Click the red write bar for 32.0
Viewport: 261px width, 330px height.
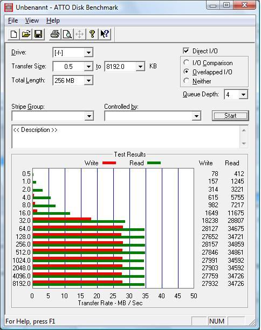pyautogui.click(x=62, y=219)
